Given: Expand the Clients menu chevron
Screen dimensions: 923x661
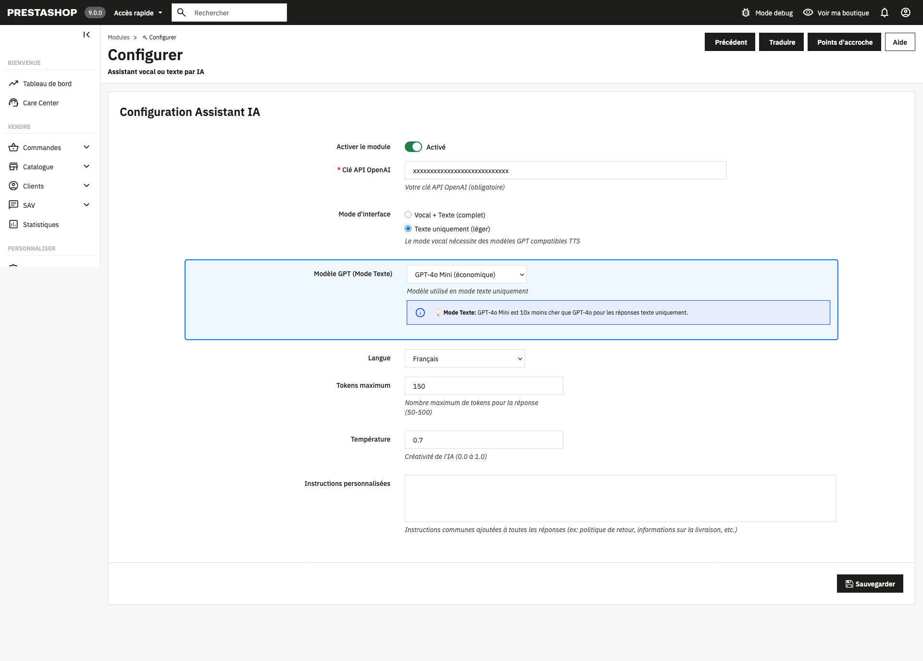Looking at the screenshot, I should (87, 186).
